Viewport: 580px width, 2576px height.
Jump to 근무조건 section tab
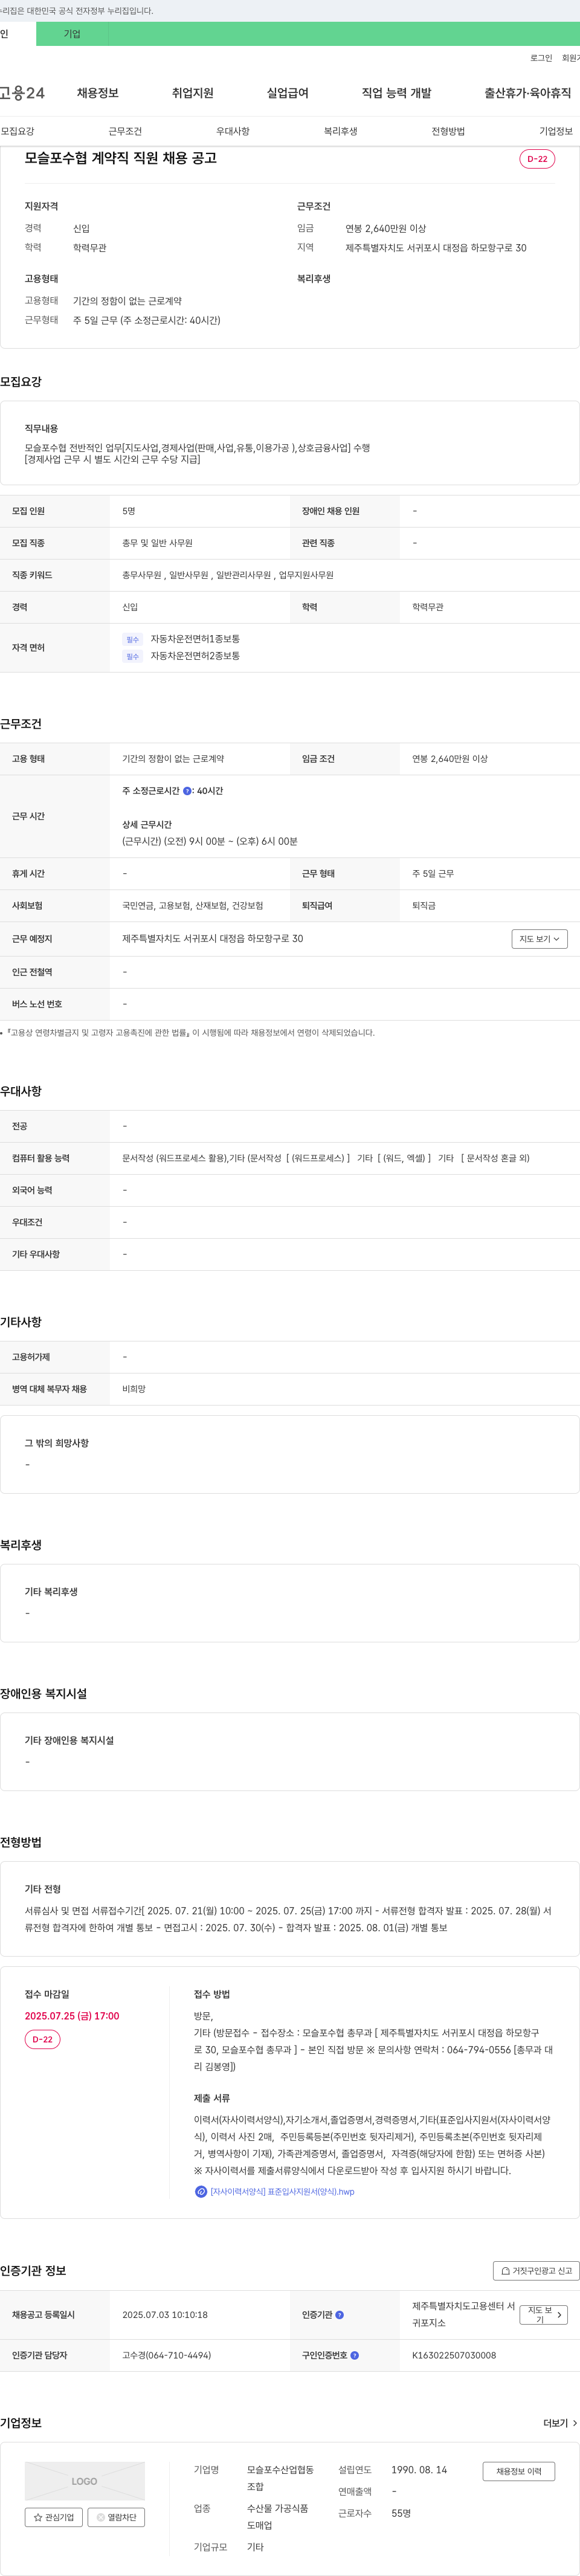[125, 131]
